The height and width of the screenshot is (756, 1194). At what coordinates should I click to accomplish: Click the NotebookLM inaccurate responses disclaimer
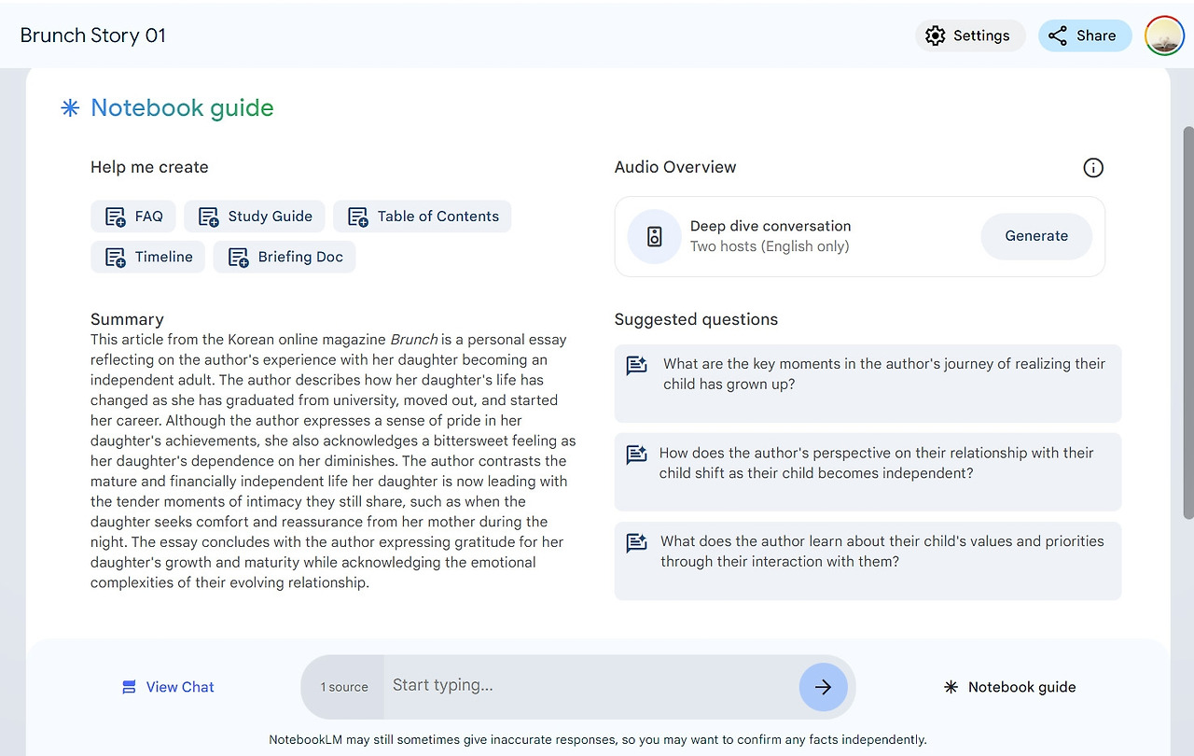pyautogui.click(x=598, y=739)
